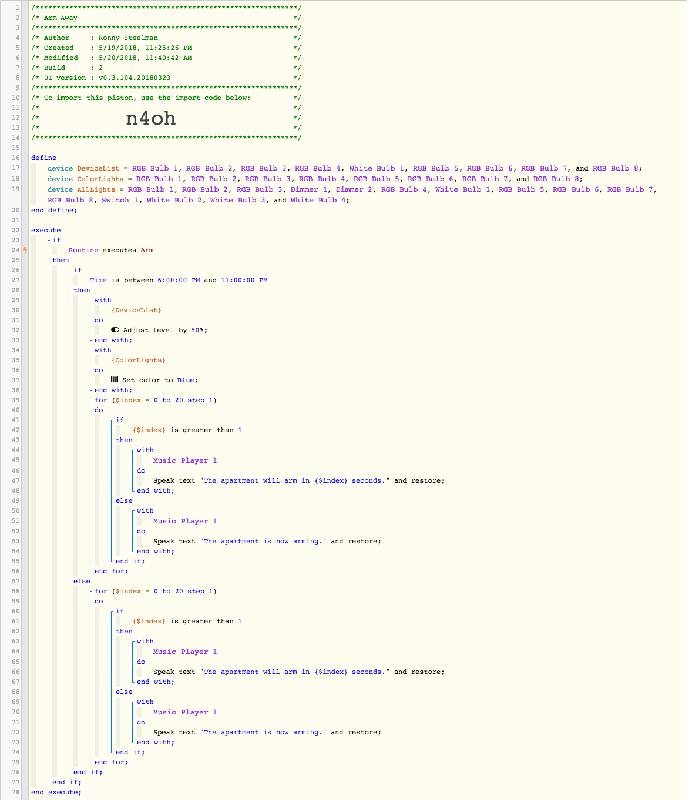Click Music Player 1 on line 45
The image size is (692, 805).
click(x=185, y=461)
